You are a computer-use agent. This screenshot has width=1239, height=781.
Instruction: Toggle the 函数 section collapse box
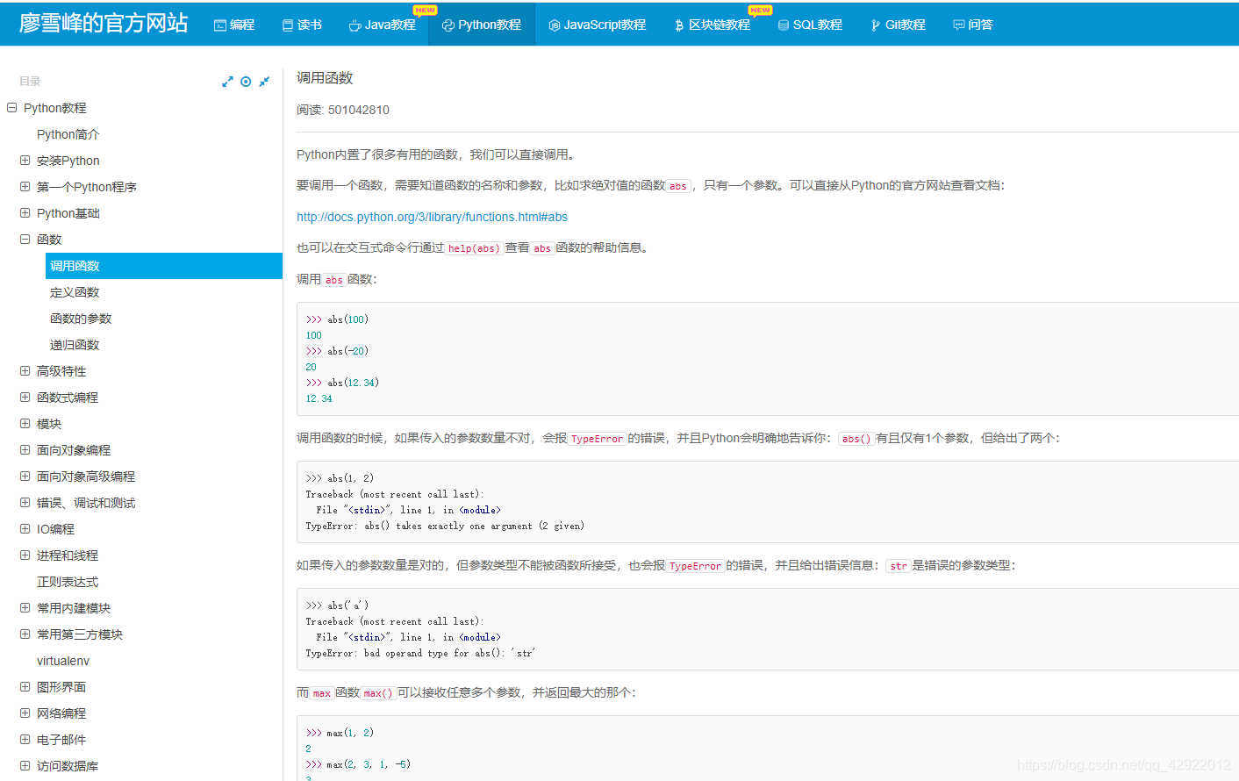pyautogui.click(x=25, y=239)
